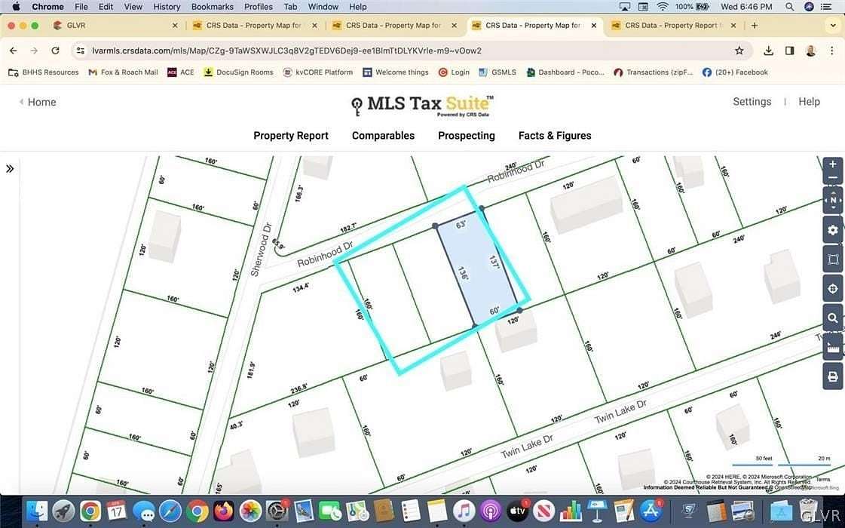This screenshot has width=845, height=528.
Task: Select the map layers tool
Action: click(x=832, y=259)
